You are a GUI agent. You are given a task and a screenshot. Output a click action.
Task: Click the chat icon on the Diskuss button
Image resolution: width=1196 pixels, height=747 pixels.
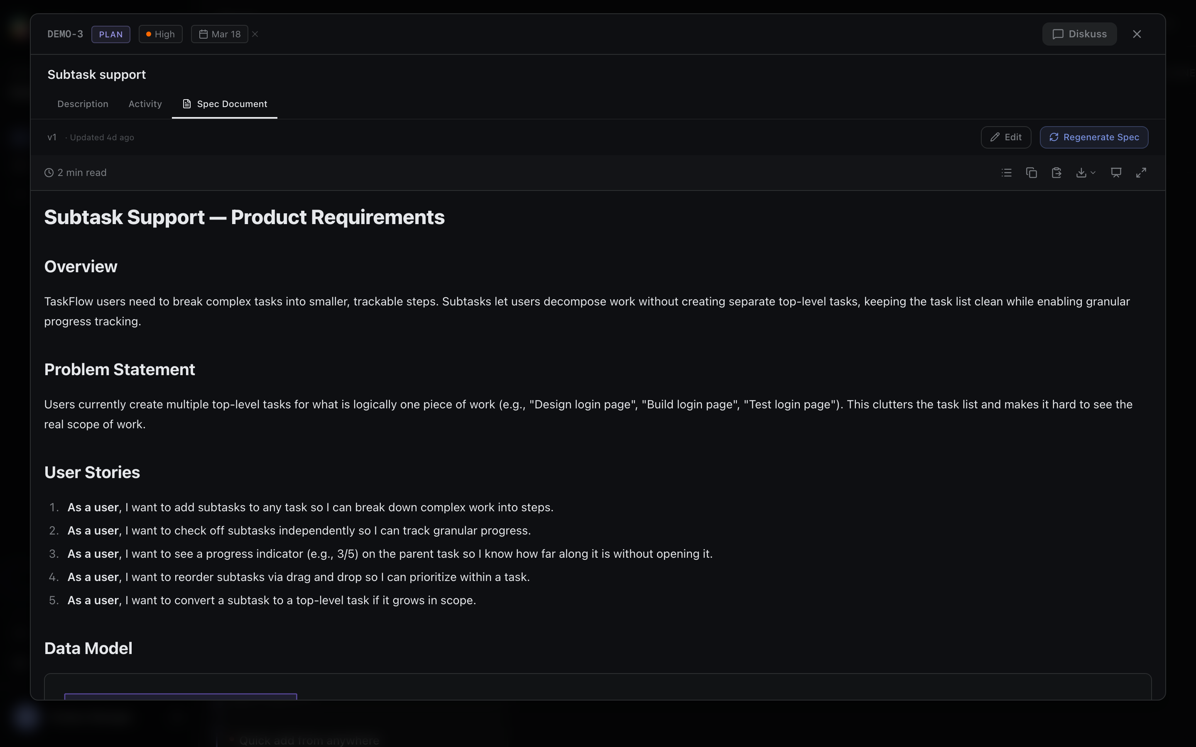pos(1058,34)
